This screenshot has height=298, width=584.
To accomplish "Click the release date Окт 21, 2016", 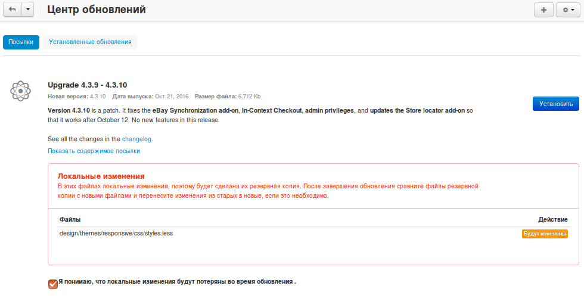I will click(171, 97).
